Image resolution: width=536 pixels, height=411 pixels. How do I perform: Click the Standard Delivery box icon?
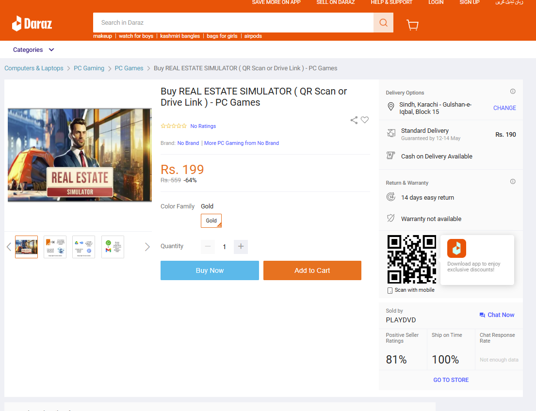click(x=391, y=133)
